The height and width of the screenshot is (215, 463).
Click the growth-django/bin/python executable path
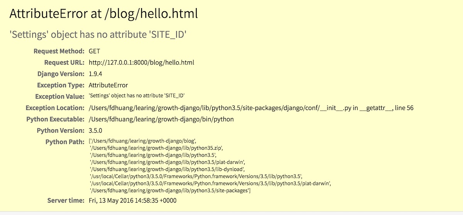coord(161,119)
